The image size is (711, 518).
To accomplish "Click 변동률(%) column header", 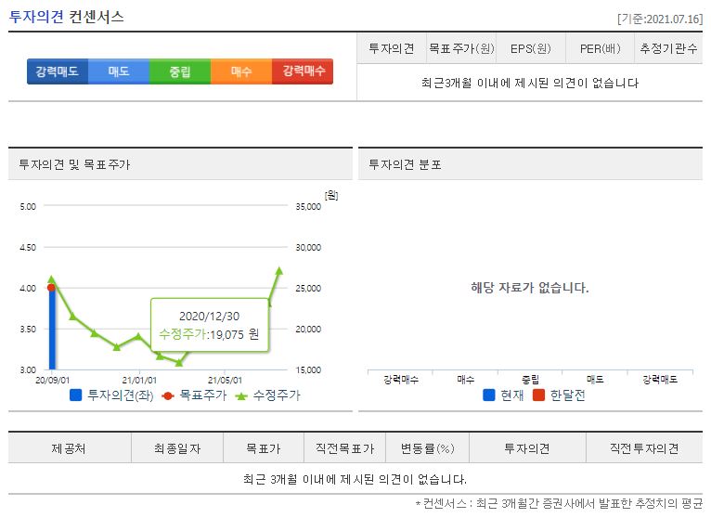I will pyautogui.click(x=427, y=448).
